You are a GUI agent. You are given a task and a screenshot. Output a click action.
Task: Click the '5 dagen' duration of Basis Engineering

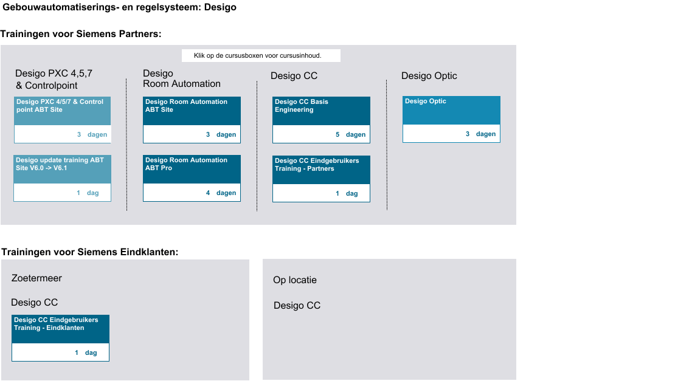point(350,135)
